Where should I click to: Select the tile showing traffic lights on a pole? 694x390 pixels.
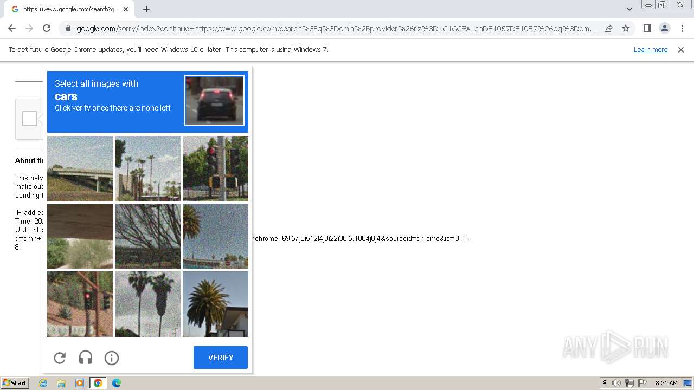(x=215, y=168)
